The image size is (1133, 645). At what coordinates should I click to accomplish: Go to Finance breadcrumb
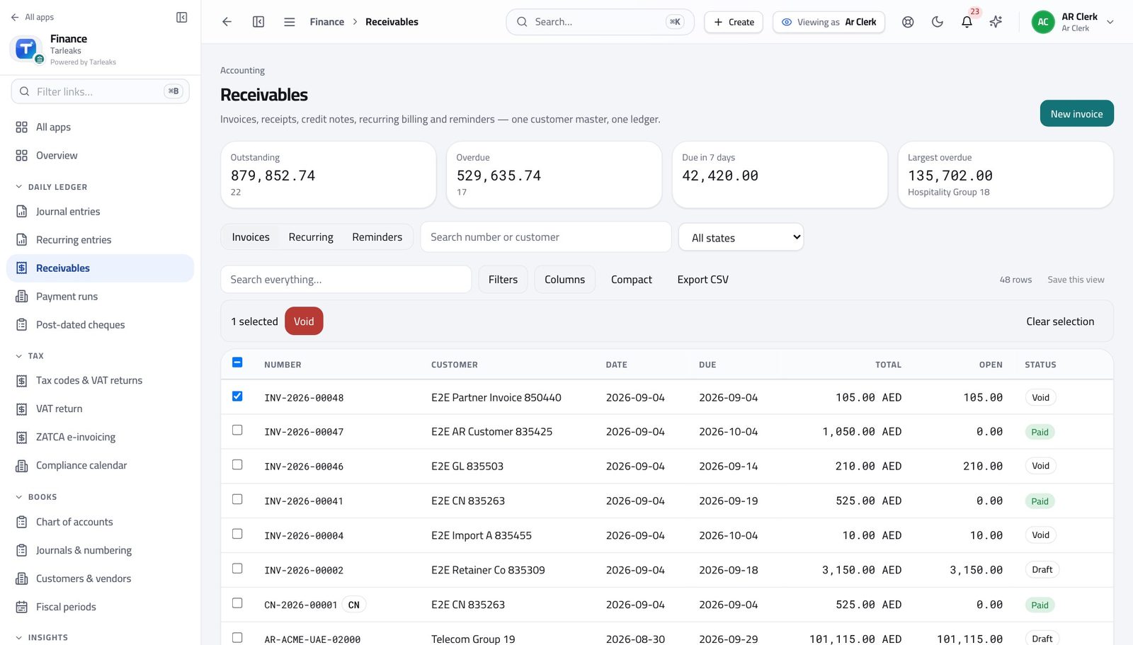click(327, 22)
